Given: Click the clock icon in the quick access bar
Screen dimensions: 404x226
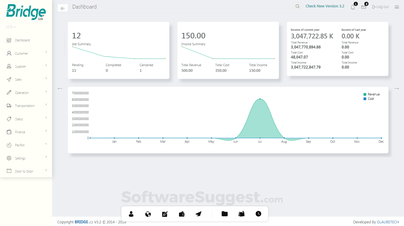Looking at the screenshot, I should click(258, 214).
